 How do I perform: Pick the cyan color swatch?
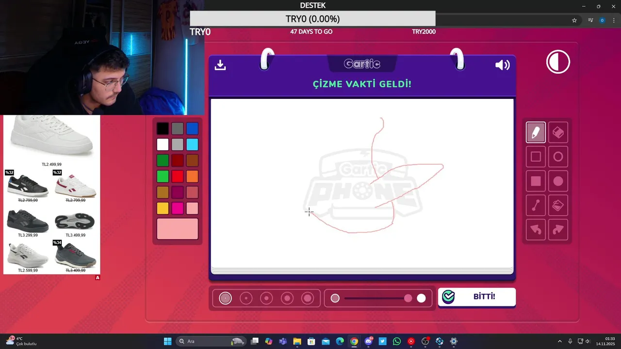click(193, 144)
